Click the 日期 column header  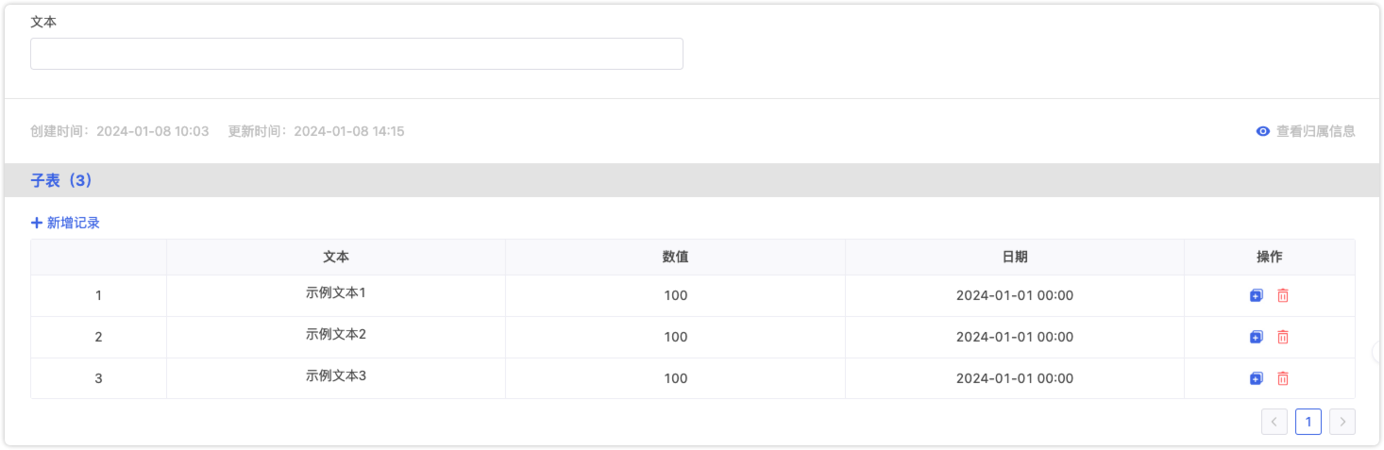[x=1015, y=257]
